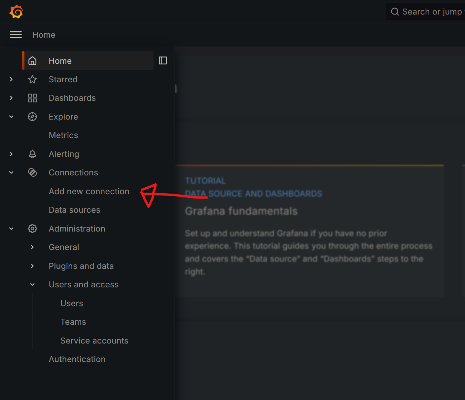This screenshot has width=465, height=400.
Task: Toggle the dock menu icon beside Home
Action: pyautogui.click(x=162, y=60)
